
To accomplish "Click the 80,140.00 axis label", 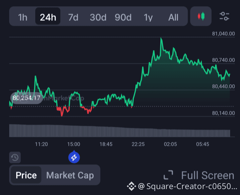I will [223, 113].
